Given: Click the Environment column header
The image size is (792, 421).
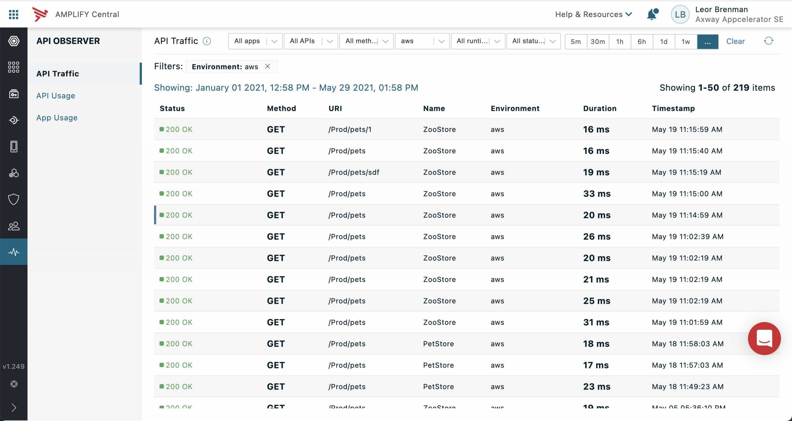Looking at the screenshot, I should click(x=515, y=108).
